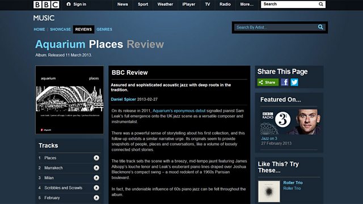This screenshot has height=204, width=363.
Task: Share the page on Twitter
Action: coord(294,82)
